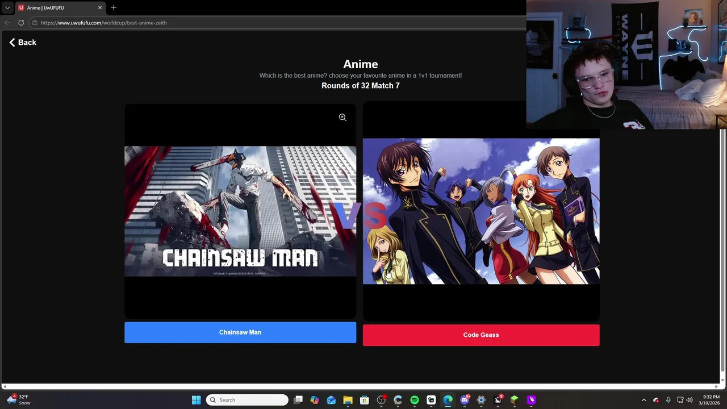Switch to Microsoft Edge in the taskbar
This screenshot has width=727, height=409.
[448, 400]
